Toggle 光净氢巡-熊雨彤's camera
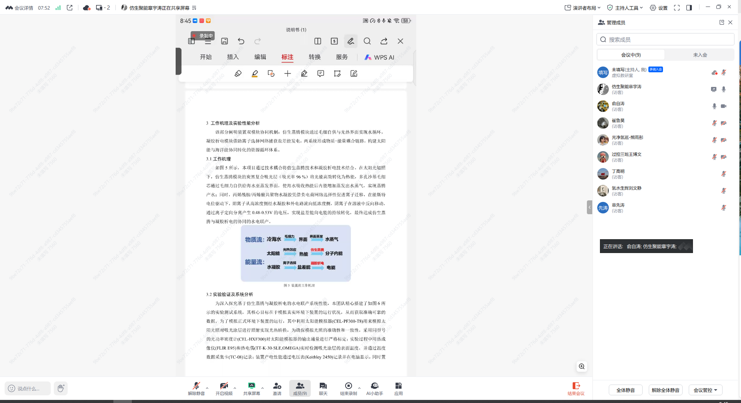This screenshot has height=403, width=741. tap(724, 140)
